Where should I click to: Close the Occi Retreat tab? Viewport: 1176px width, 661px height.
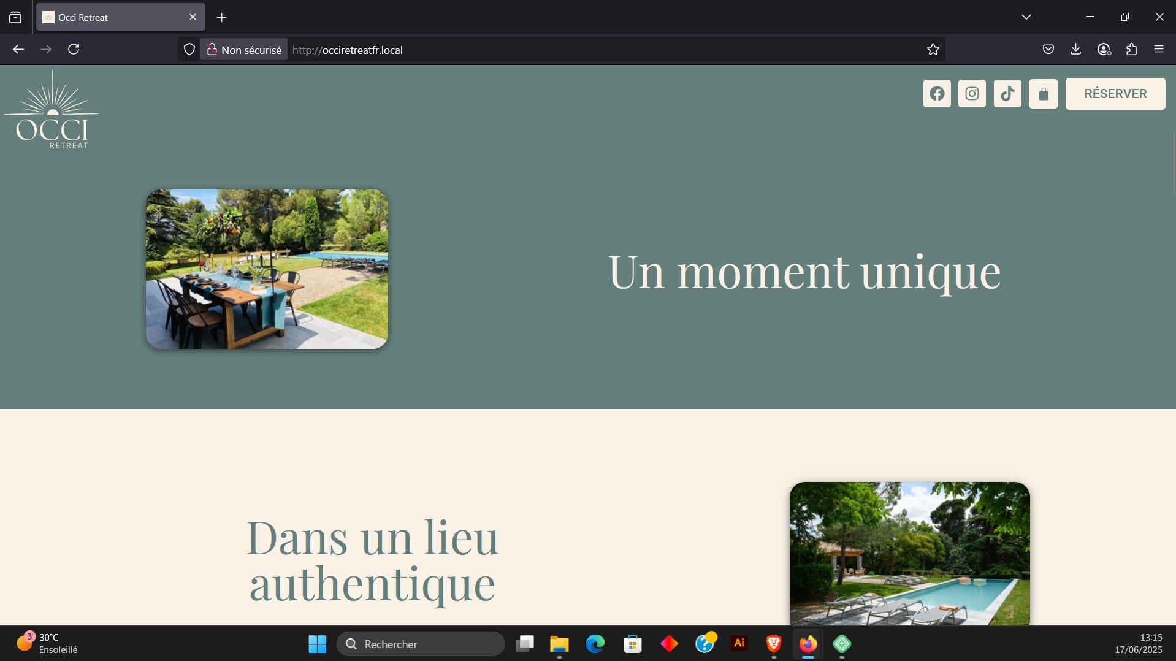click(x=193, y=17)
